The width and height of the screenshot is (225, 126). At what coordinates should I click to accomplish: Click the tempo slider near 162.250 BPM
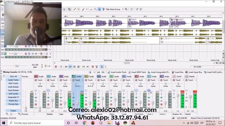[x=17, y=66]
